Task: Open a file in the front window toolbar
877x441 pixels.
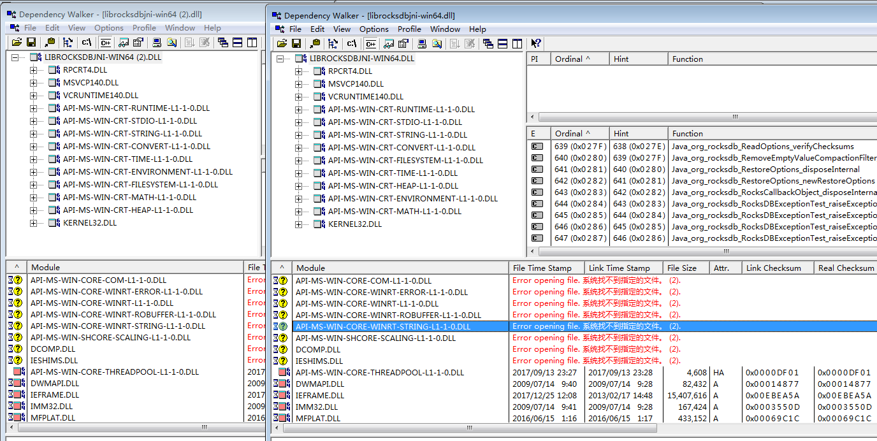Action: click(282, 43)
